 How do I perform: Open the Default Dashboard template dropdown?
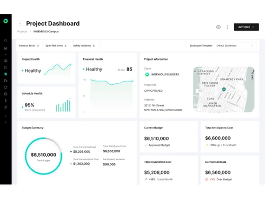pyautogui.click(x=235, y=46)
